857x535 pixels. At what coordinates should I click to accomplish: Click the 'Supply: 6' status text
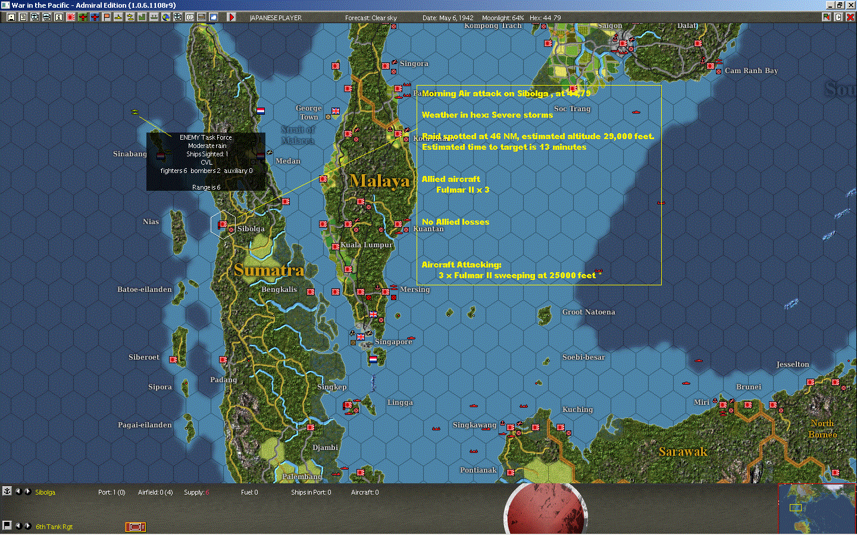196,492
